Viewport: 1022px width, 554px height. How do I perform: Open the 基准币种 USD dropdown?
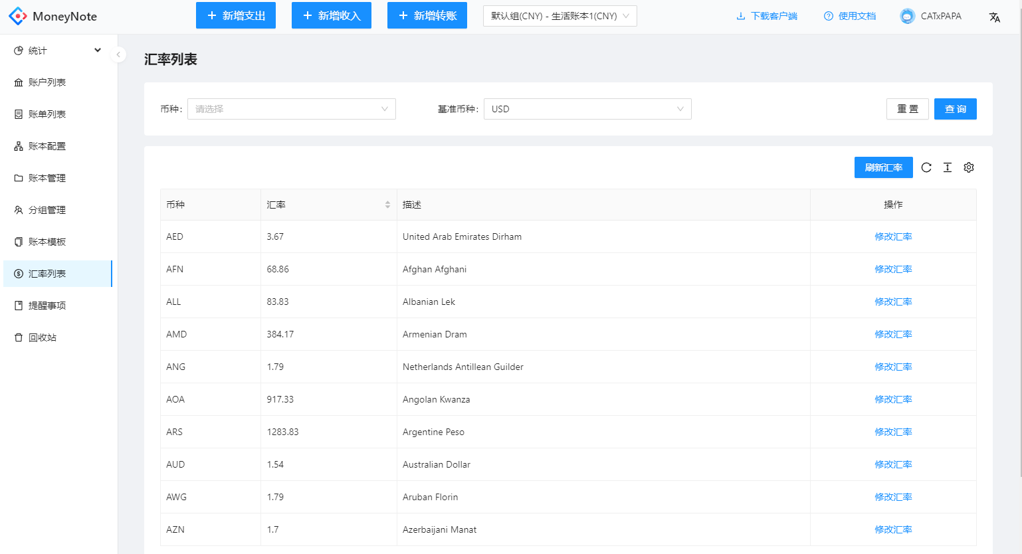pos(587,109)
